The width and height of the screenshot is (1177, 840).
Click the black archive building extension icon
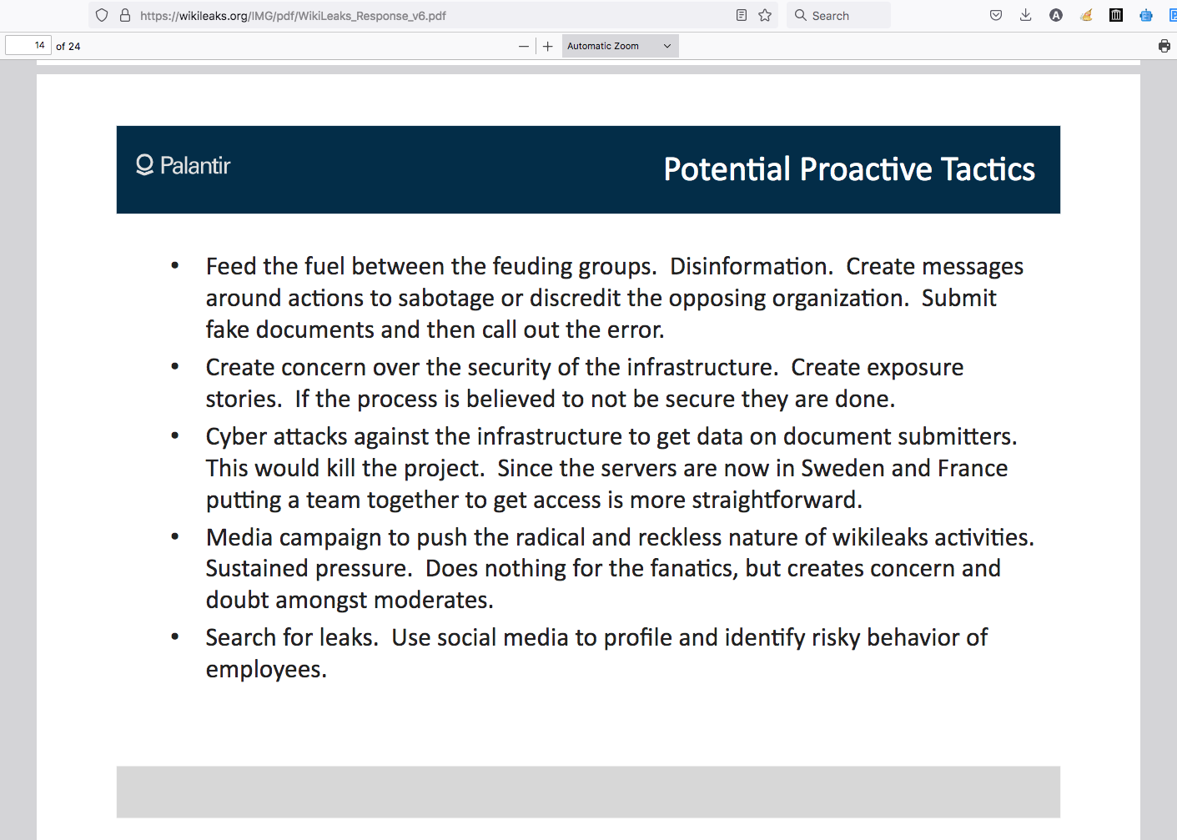[x=1116, y=15]
